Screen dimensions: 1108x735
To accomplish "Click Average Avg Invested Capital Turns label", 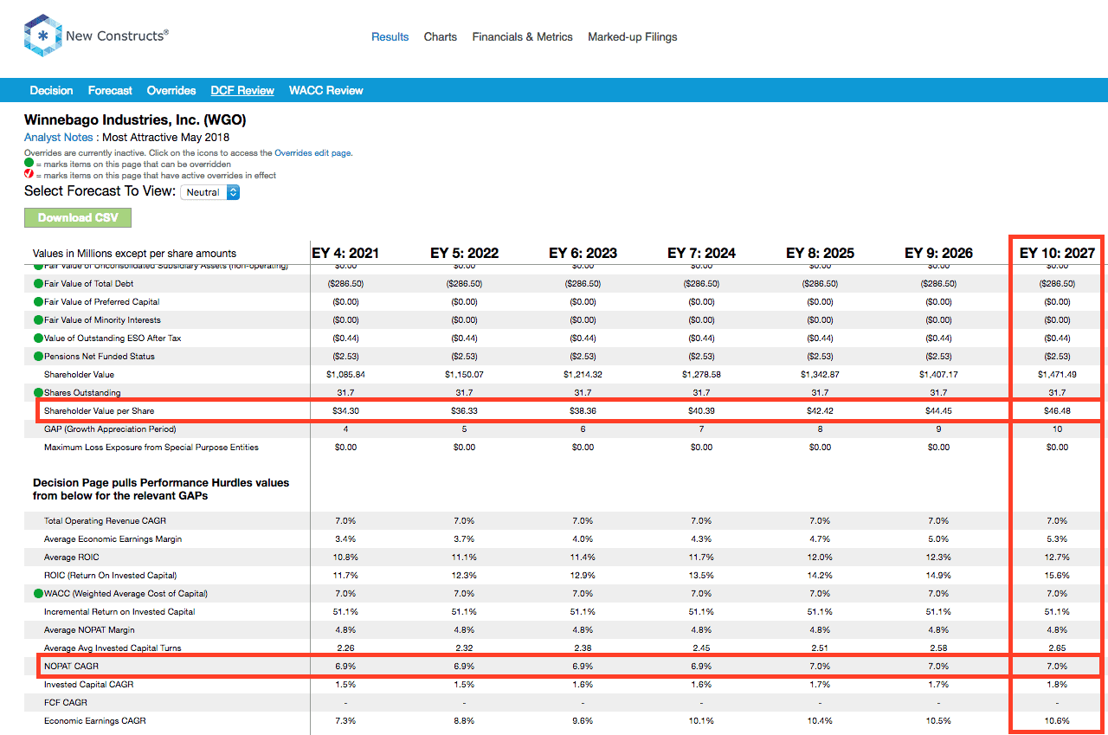I will (113, 648).
